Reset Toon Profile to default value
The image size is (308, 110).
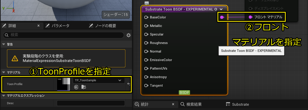[129, 84]
